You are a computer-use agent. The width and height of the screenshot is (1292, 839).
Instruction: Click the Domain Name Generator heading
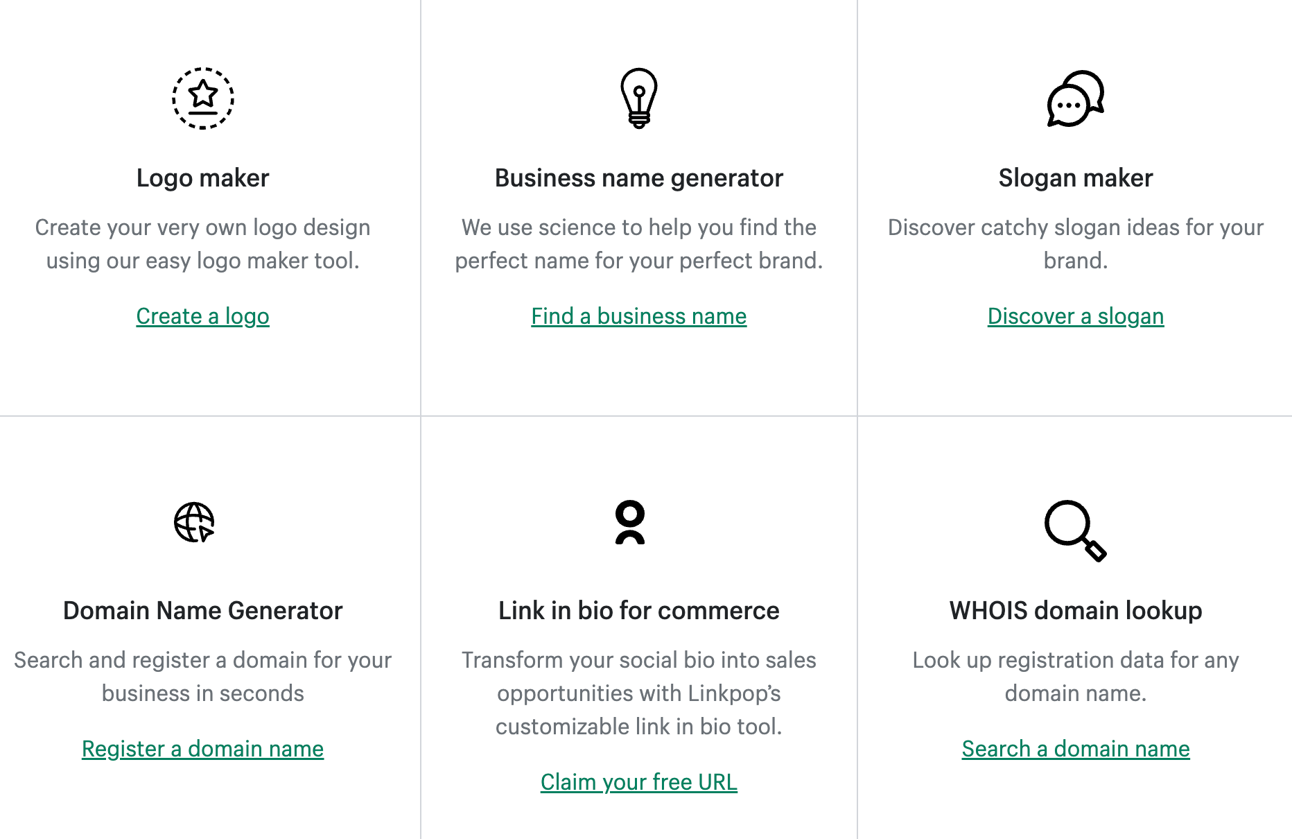point(202,610)
